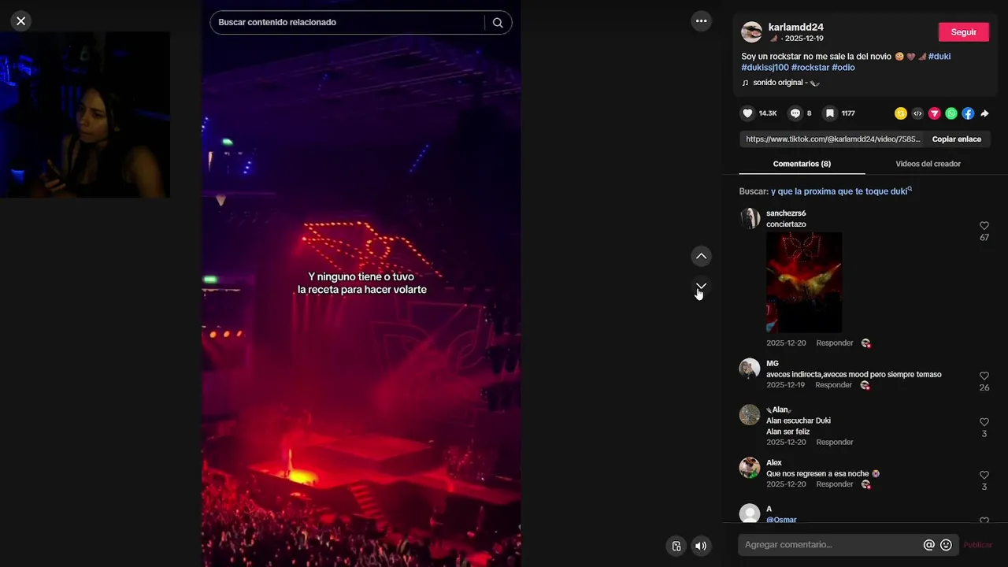Open the embed code icon
Viewport: 1008px width, 567px height.
coord(917,113)
